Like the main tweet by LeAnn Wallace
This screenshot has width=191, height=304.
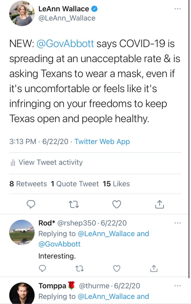pos(117,204)
